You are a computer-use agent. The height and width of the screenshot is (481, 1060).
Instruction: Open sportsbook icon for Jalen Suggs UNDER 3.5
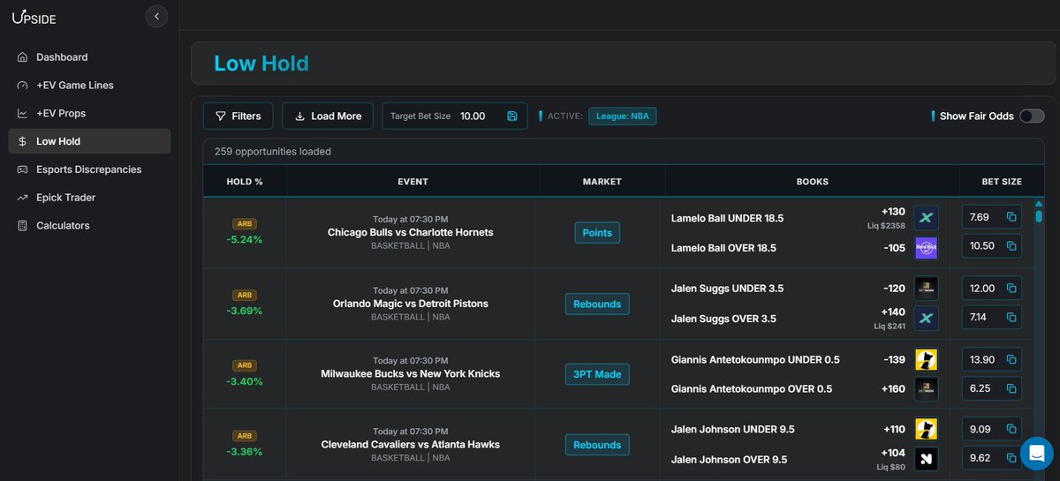coord(926,289)
